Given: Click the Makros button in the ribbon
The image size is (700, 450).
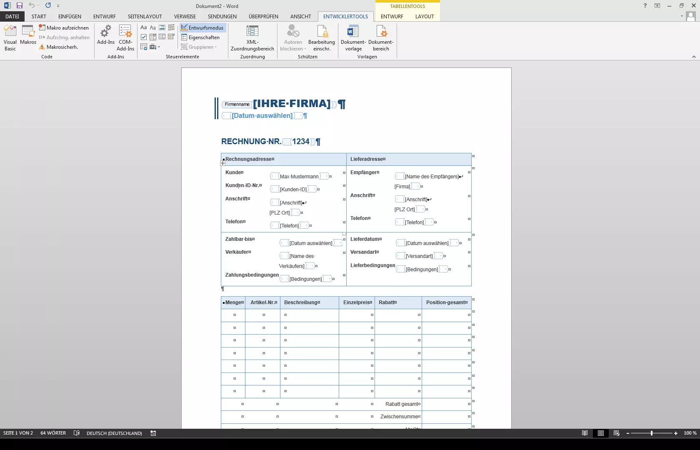Looking at the screenshot, I should 28,37.
